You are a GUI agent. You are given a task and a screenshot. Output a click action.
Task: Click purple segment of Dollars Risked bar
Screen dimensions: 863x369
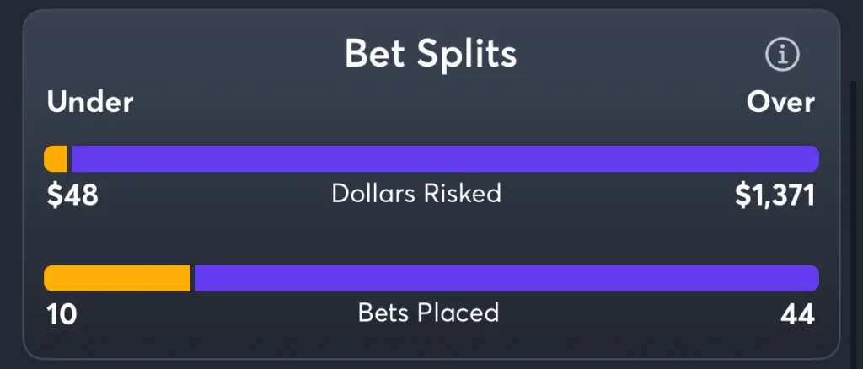(445, 159)
